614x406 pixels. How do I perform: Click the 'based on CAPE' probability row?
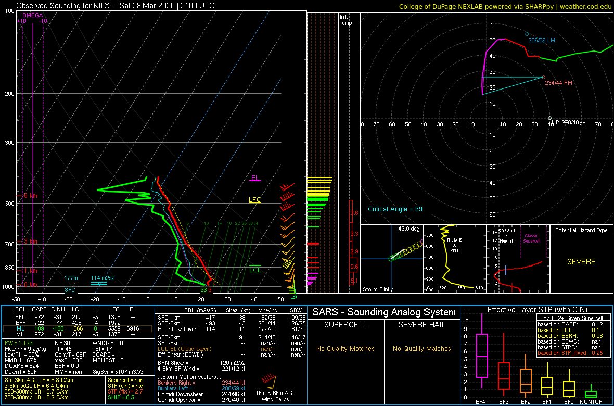[570, 324]
